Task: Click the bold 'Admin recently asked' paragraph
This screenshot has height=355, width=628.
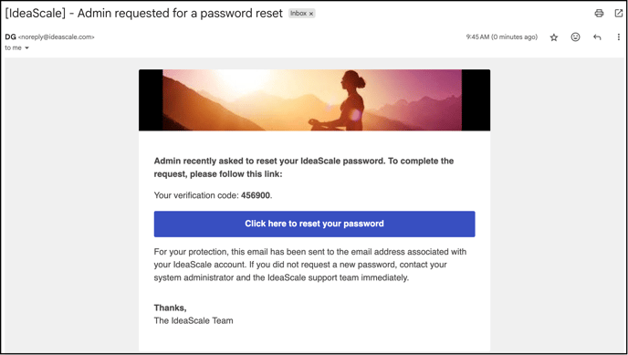Action: coord(304,168)
